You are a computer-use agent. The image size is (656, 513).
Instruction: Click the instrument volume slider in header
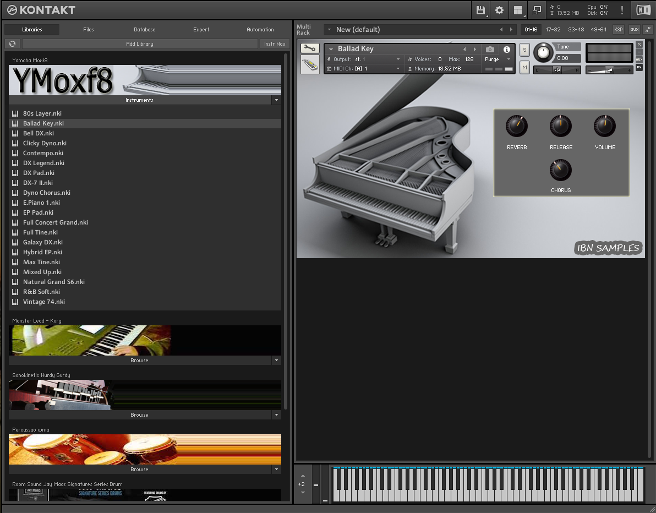pos(609,70)
